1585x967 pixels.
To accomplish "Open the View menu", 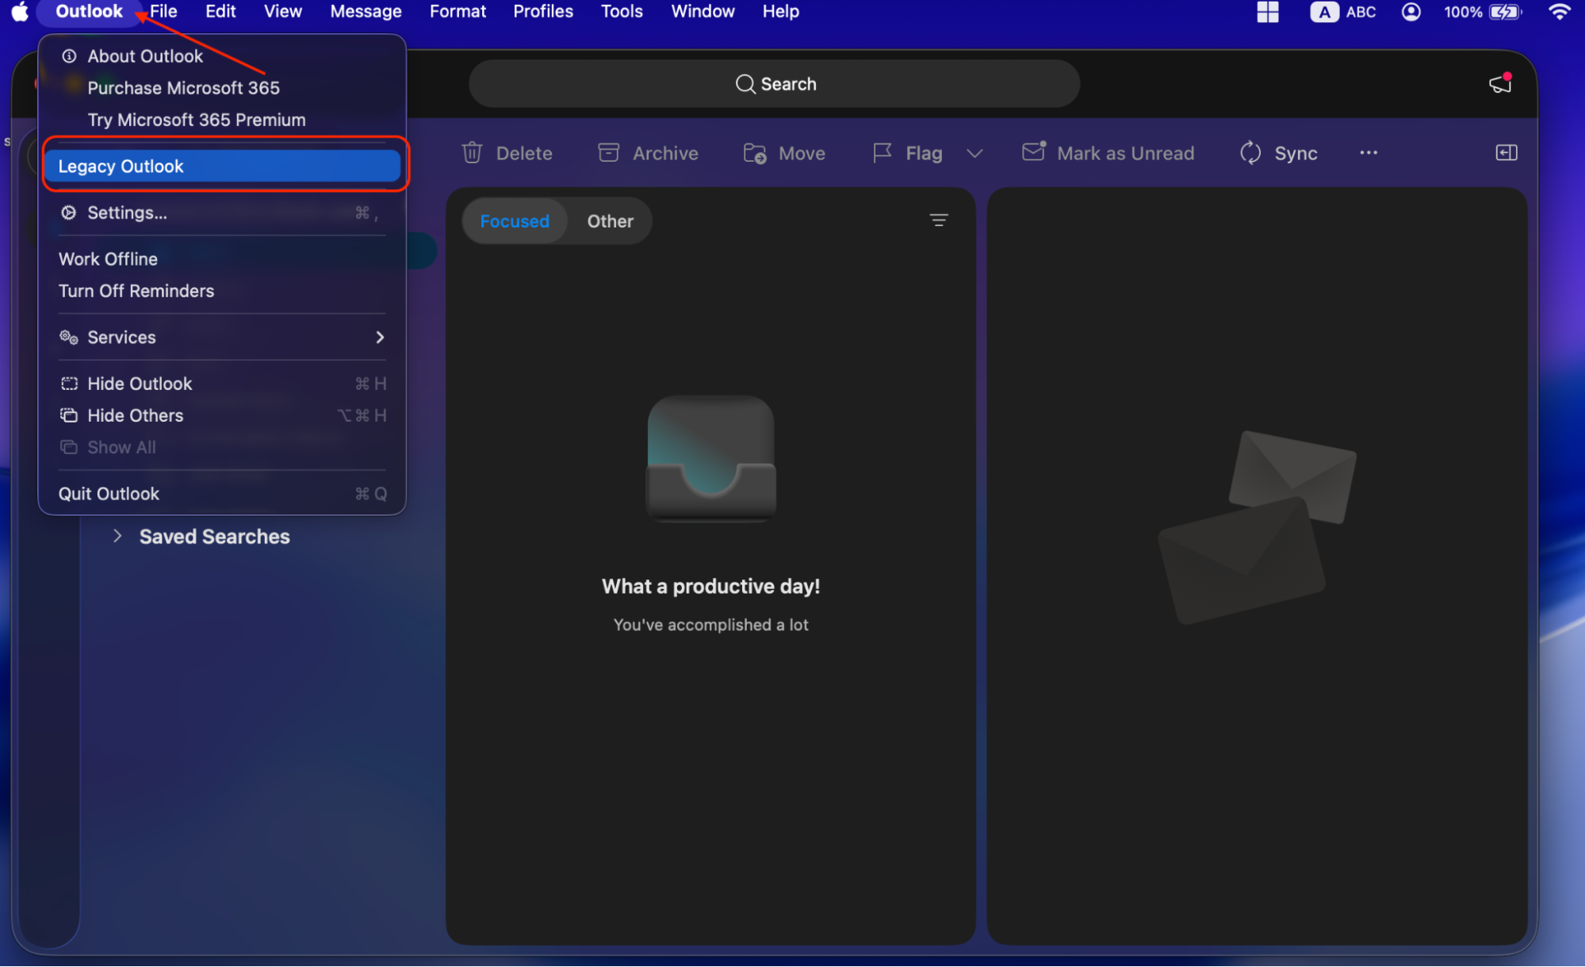I will [282, 12].
